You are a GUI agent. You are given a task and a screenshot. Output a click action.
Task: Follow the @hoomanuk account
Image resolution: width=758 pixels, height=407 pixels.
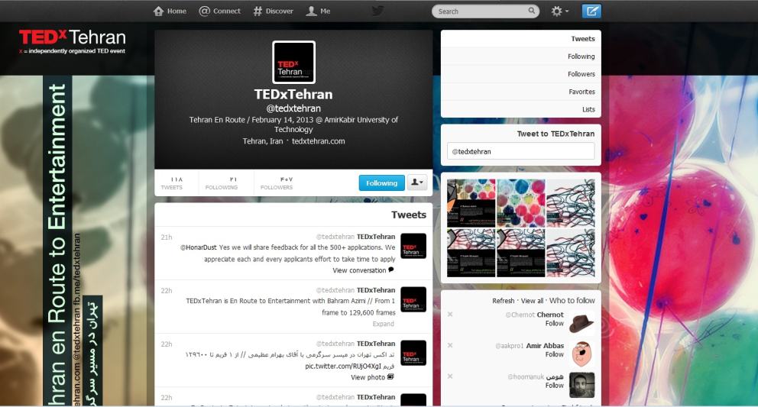click(x=555, y=386)
